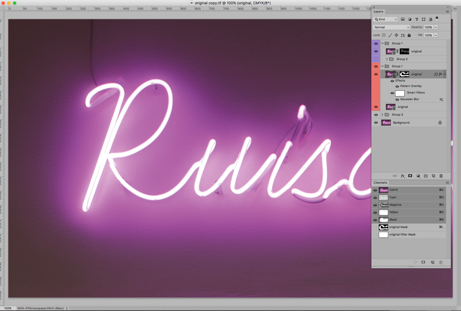This screenshot has width=461, height=311.
Task: Hide Background layer eye icon
Action: click(x=376, y=122)
